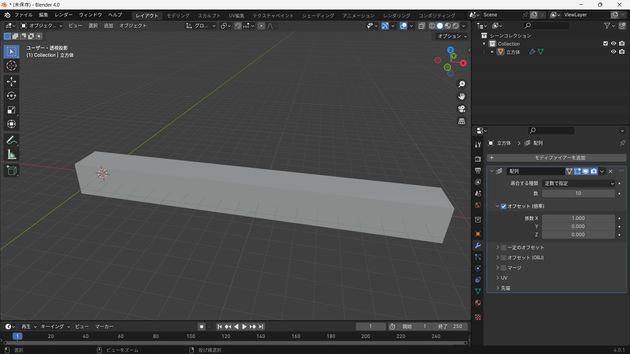Image resolution: width=630 pixels, height=354 pixels.
Task: Enable the constant offset checkbox
Action: (504, 247)
